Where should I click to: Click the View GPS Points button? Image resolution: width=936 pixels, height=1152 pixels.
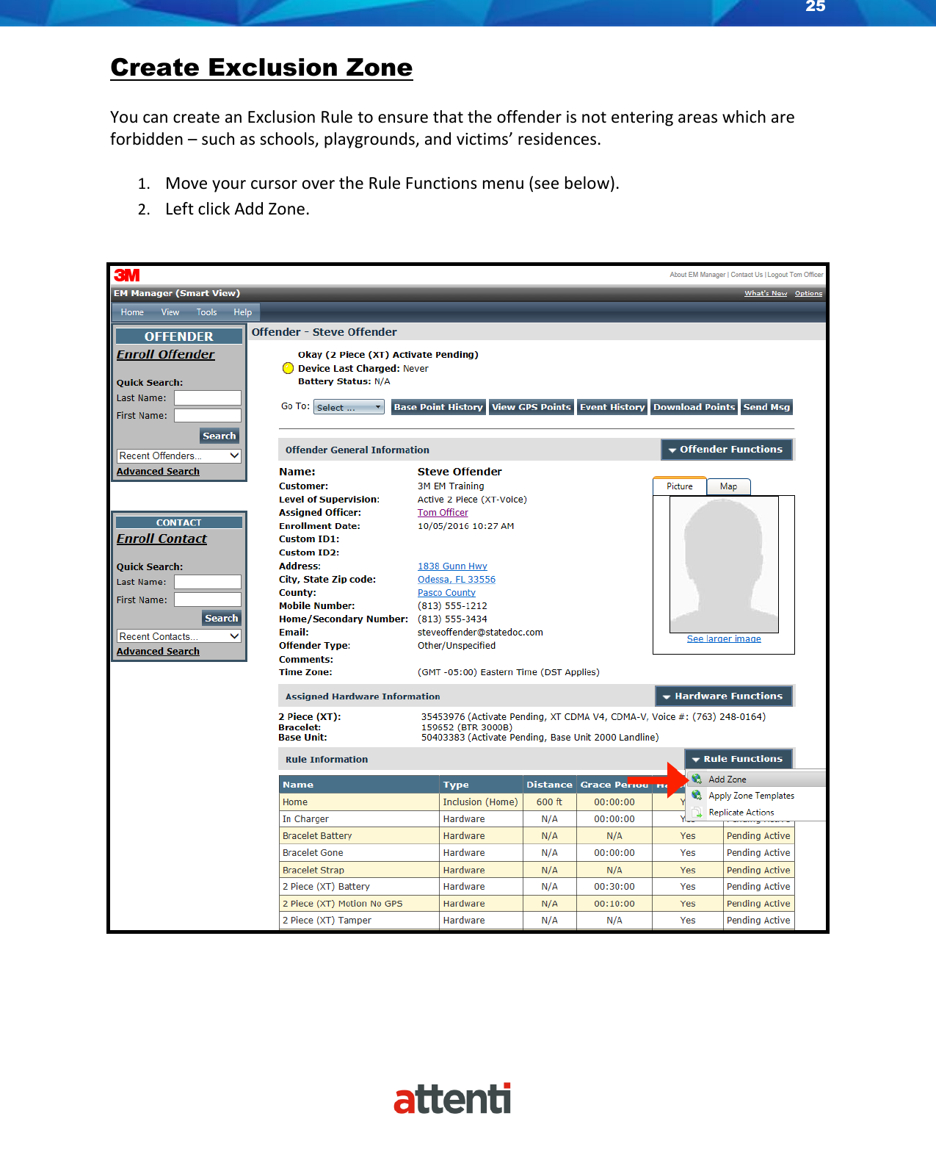coord(532,407)
